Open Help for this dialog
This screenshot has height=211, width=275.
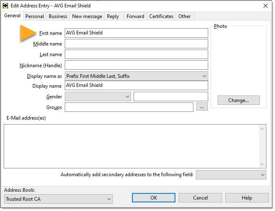coord(247,198)
